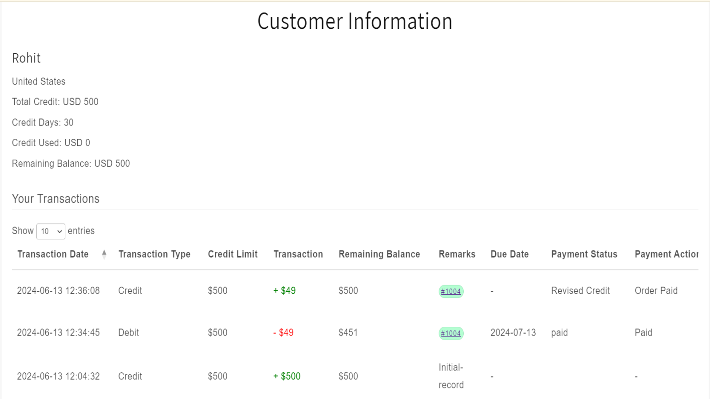This screenshot has height=399, width=710.
Task: Sort by Credit Limit column
Action: tap(233, 254)
